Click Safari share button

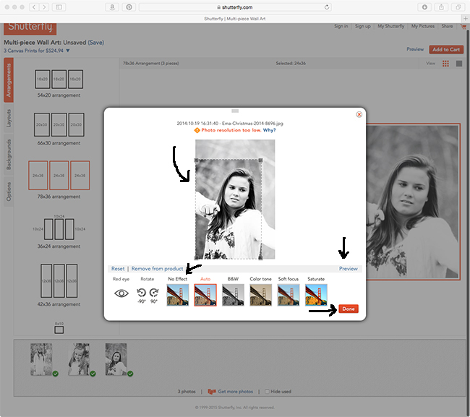click(441, 7)
